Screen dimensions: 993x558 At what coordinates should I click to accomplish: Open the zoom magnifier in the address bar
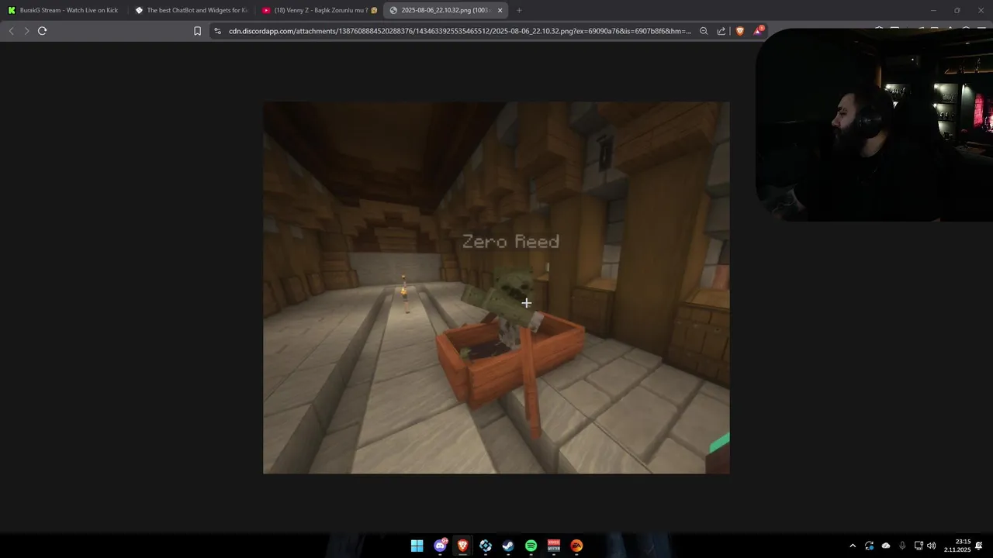[704, 31]
